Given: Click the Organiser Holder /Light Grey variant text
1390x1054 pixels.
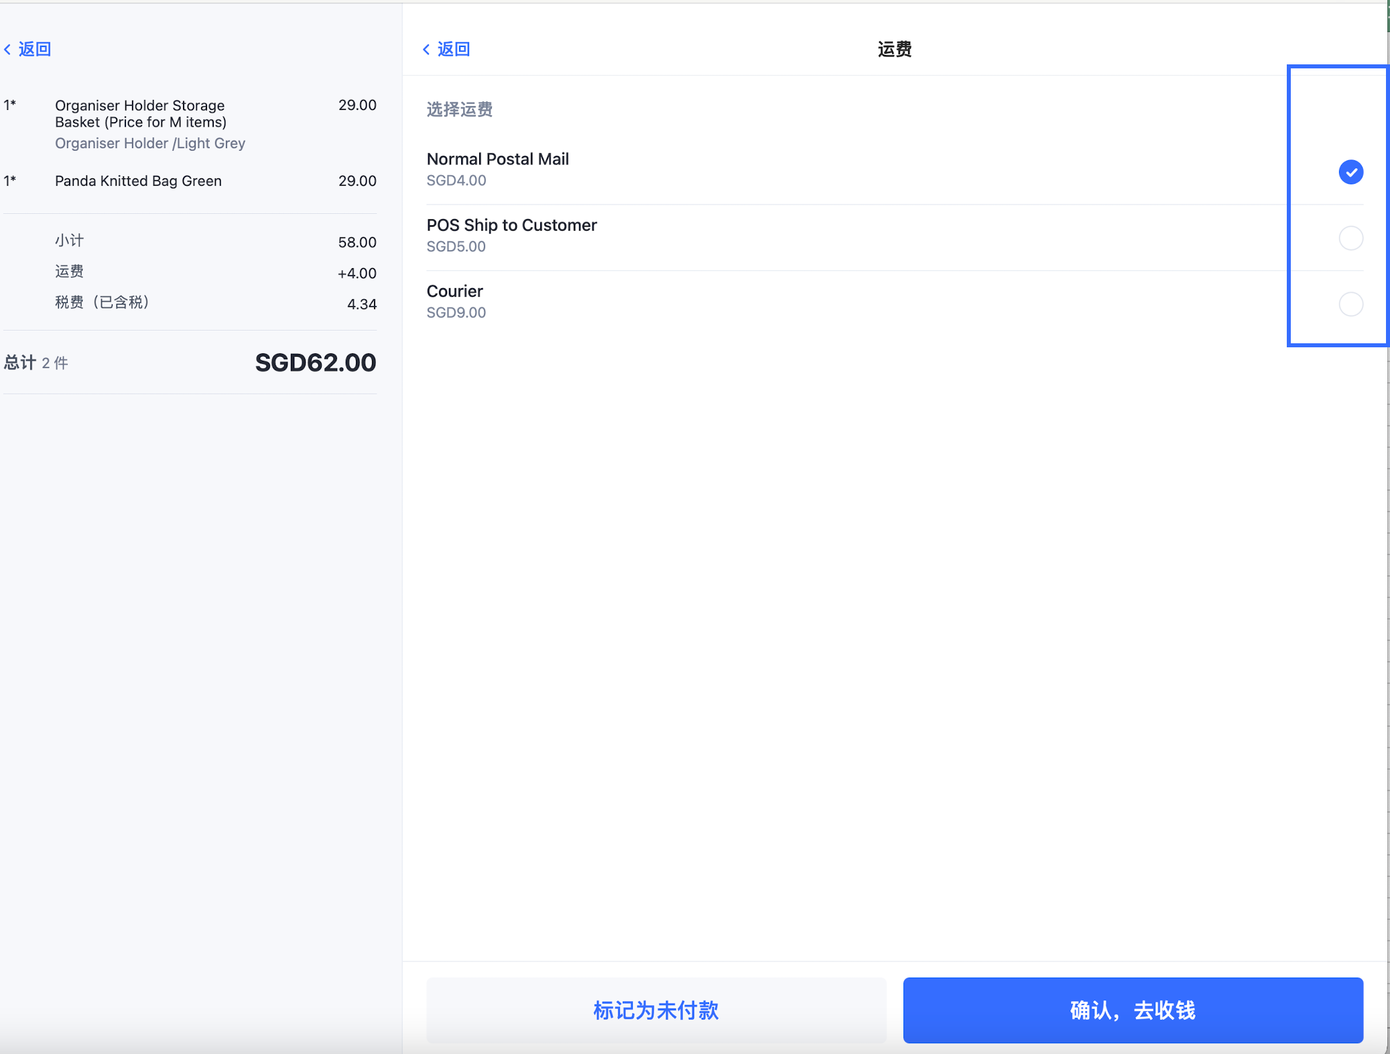Looking at the screenshot, I should pos(150,143).
